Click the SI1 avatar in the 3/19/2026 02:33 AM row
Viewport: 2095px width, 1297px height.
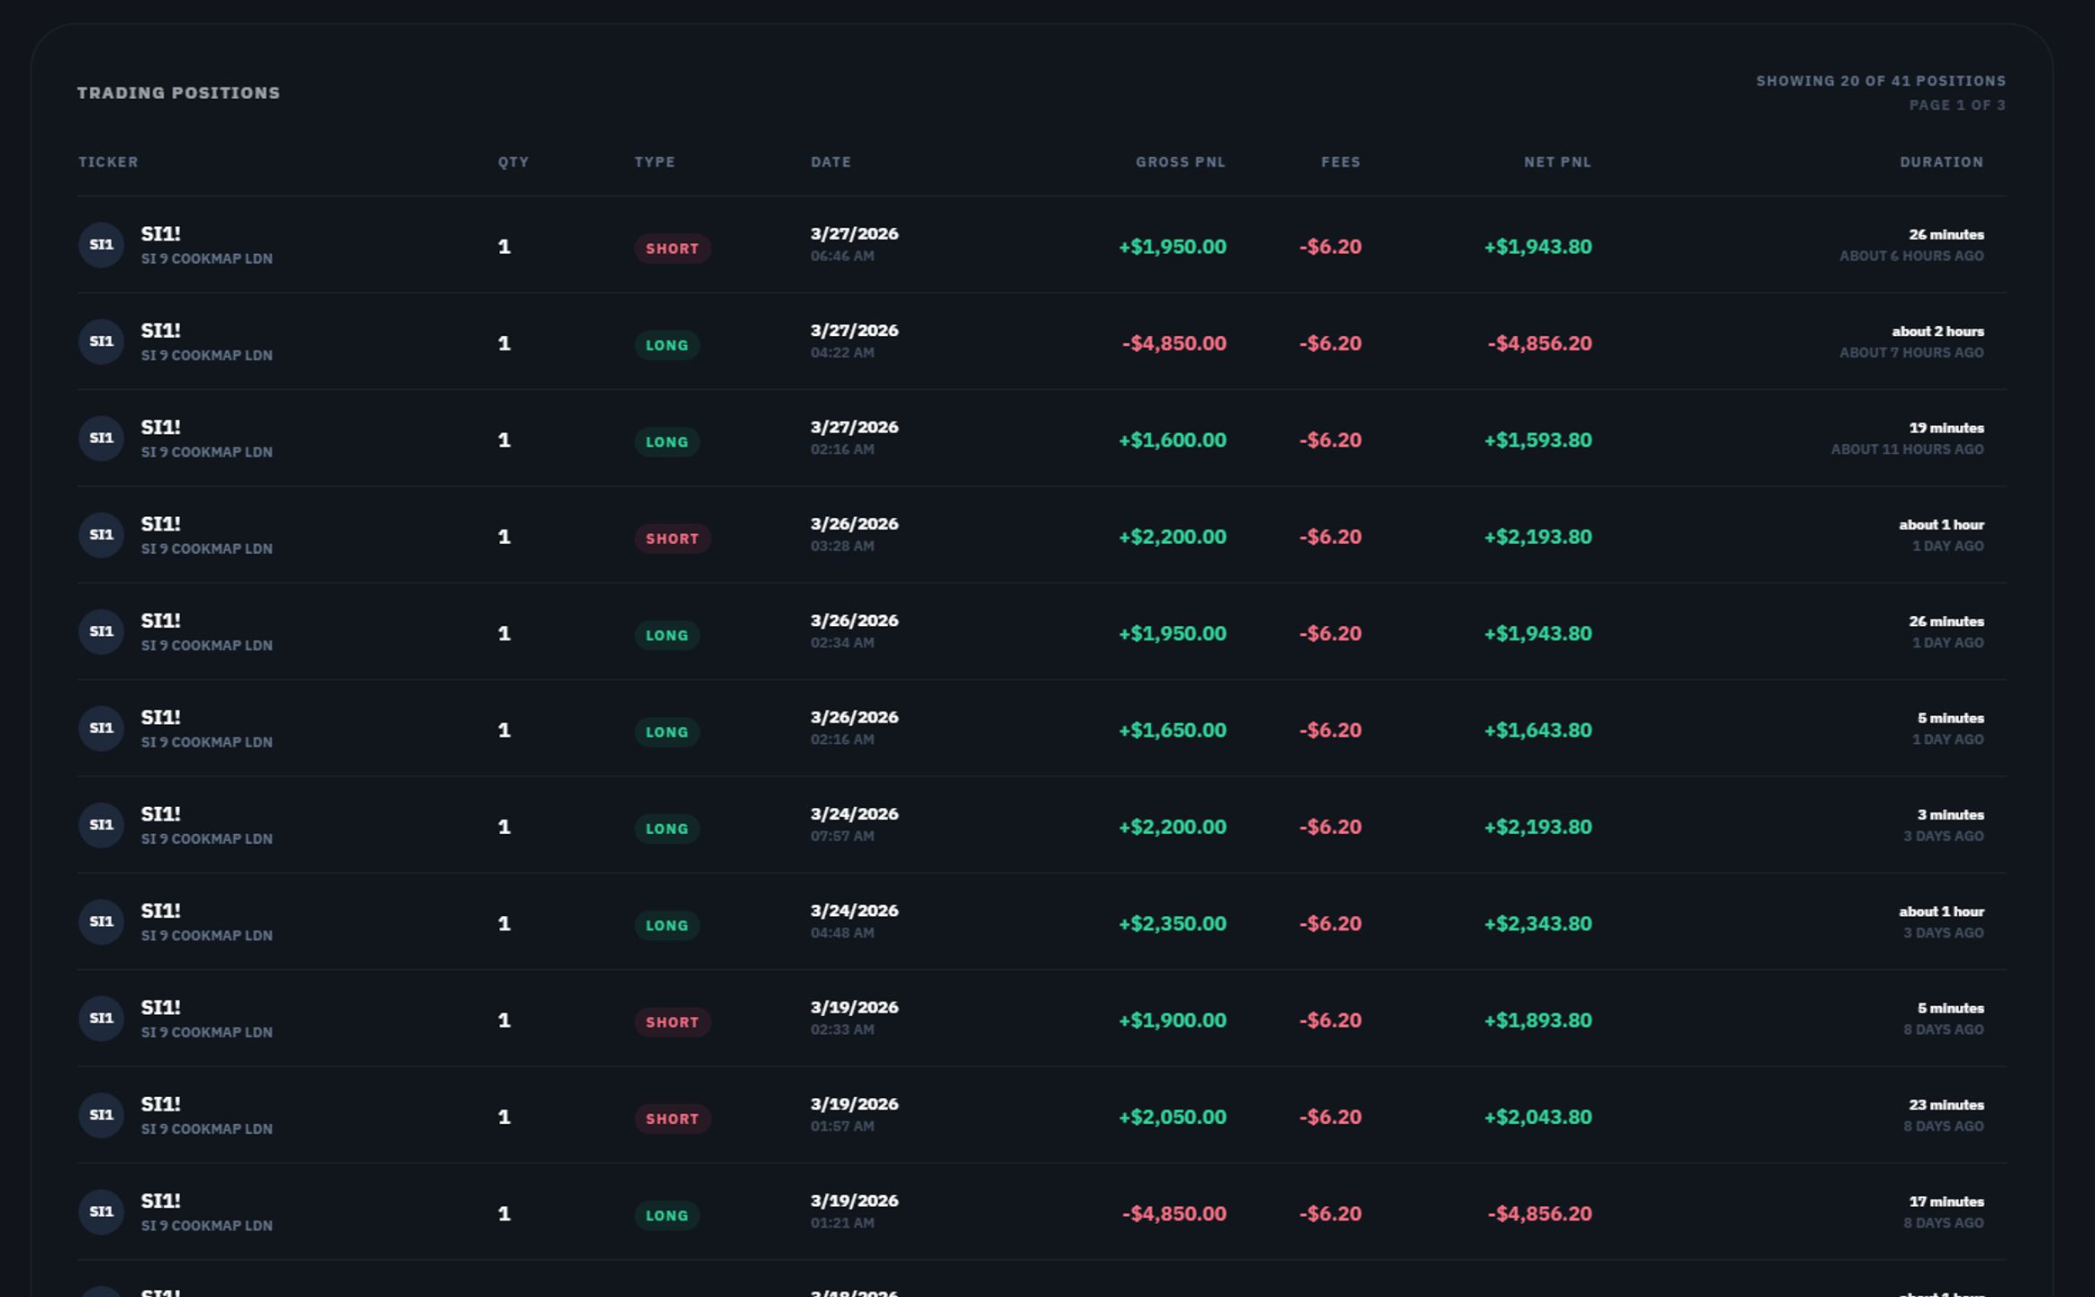(x=101, y=1019)
